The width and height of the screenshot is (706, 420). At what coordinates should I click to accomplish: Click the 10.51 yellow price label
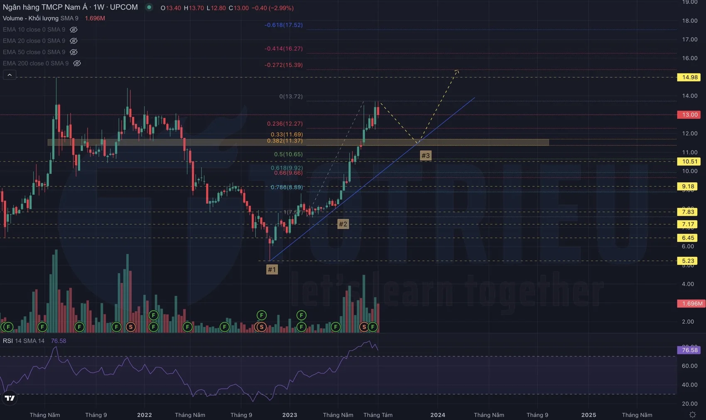coord(689,161)
